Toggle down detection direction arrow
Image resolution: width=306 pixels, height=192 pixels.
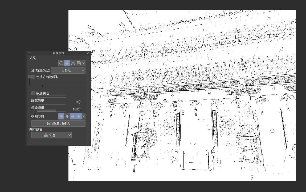tap(79, 116)
